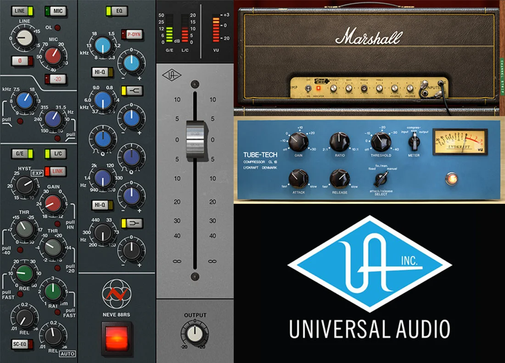Click the high-band shelf/bell shape button

132,91
